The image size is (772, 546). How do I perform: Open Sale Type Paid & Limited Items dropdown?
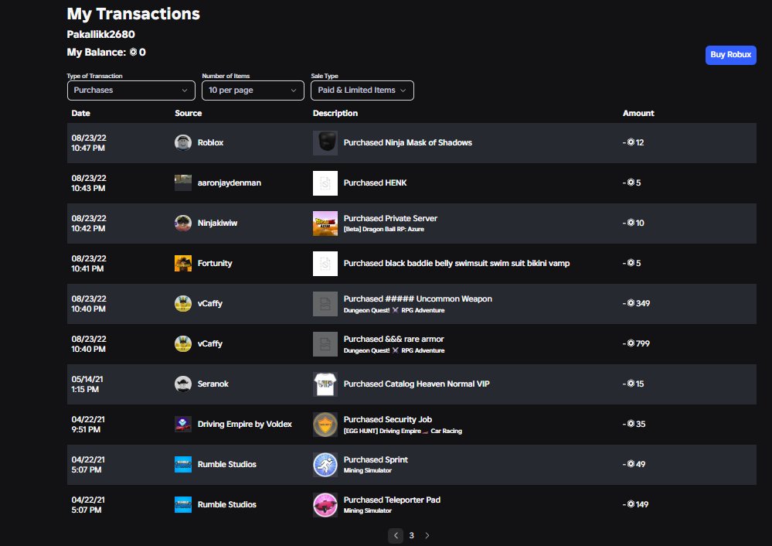362,90
